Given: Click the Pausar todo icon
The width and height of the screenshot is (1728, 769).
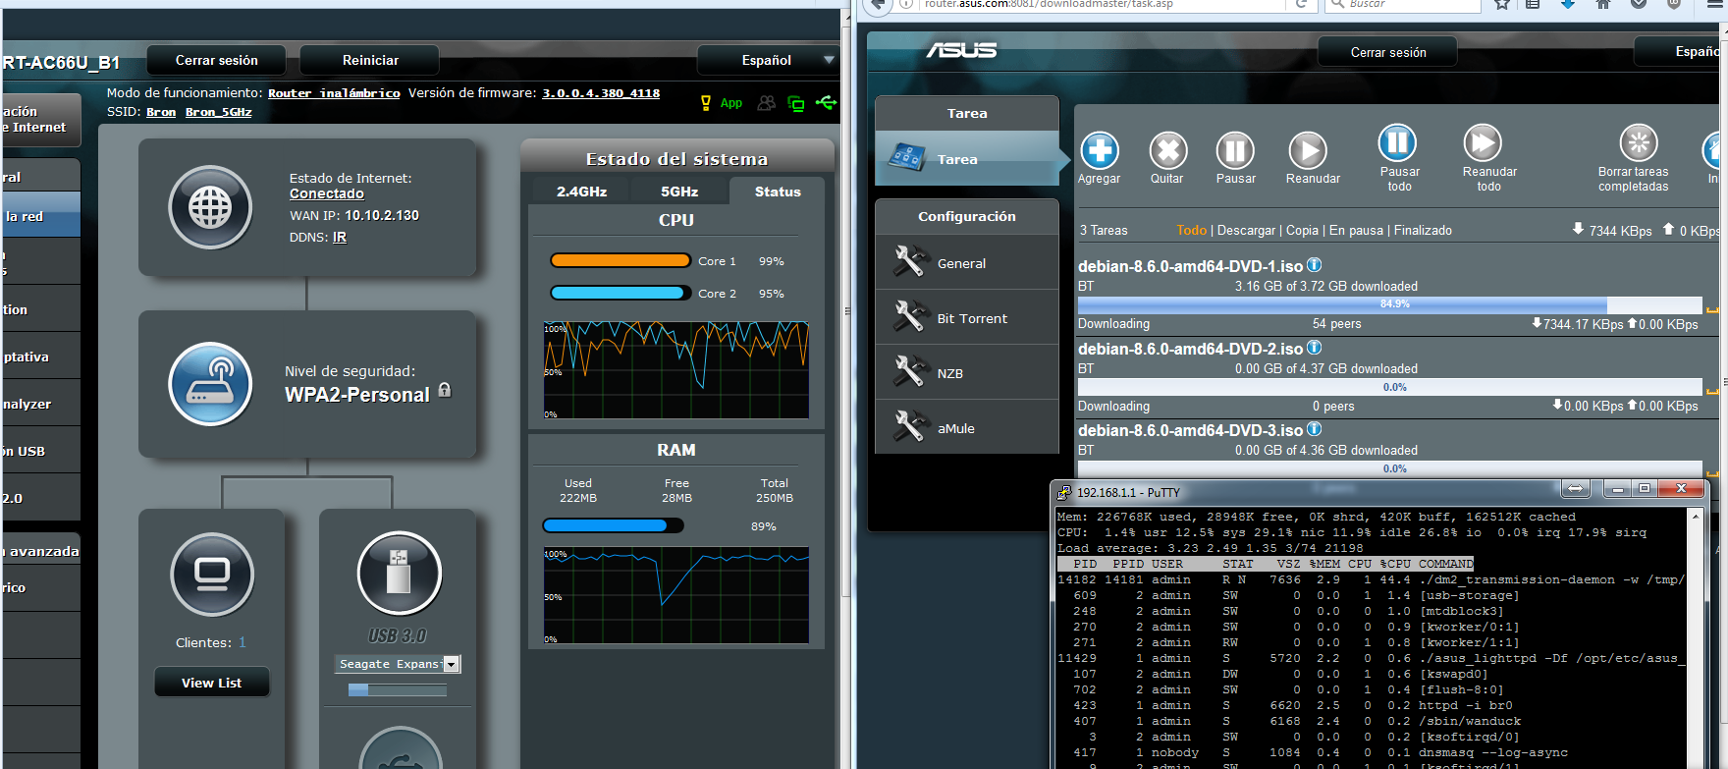Looking at the screenshot, I should point(1397,143).
